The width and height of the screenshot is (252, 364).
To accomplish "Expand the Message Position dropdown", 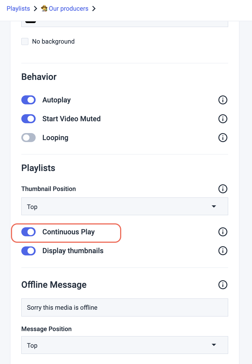I will [125, 345].
